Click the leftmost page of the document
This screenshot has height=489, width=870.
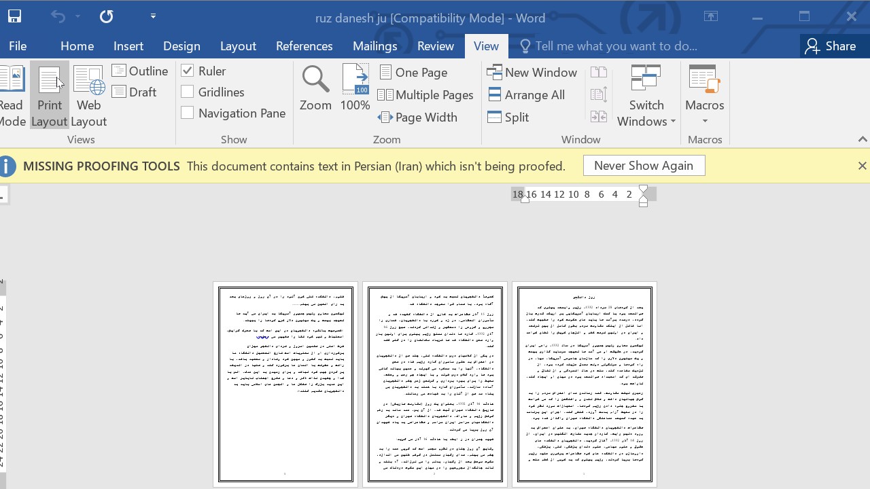pos(285,384)
